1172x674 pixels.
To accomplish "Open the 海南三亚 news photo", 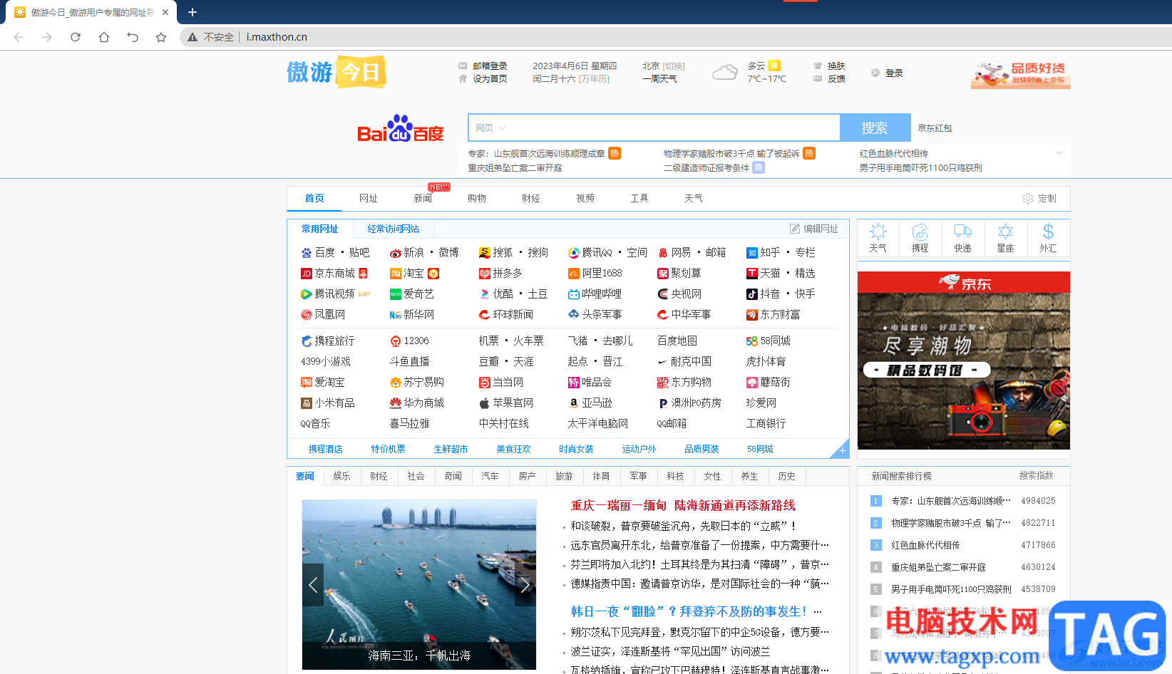I will [419, 585].
